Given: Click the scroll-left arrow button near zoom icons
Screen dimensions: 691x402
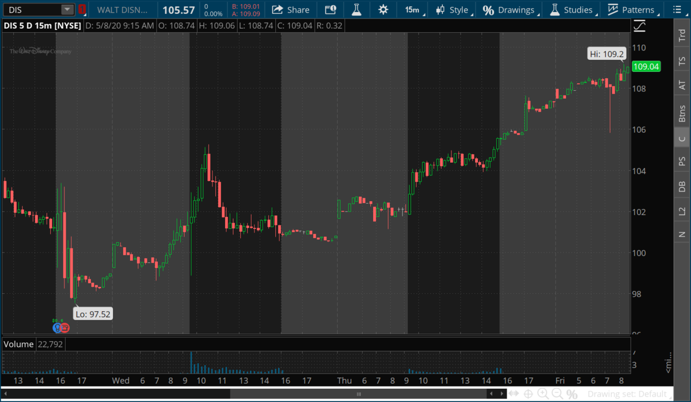Looking at the screenshot, I should point(492,394).
